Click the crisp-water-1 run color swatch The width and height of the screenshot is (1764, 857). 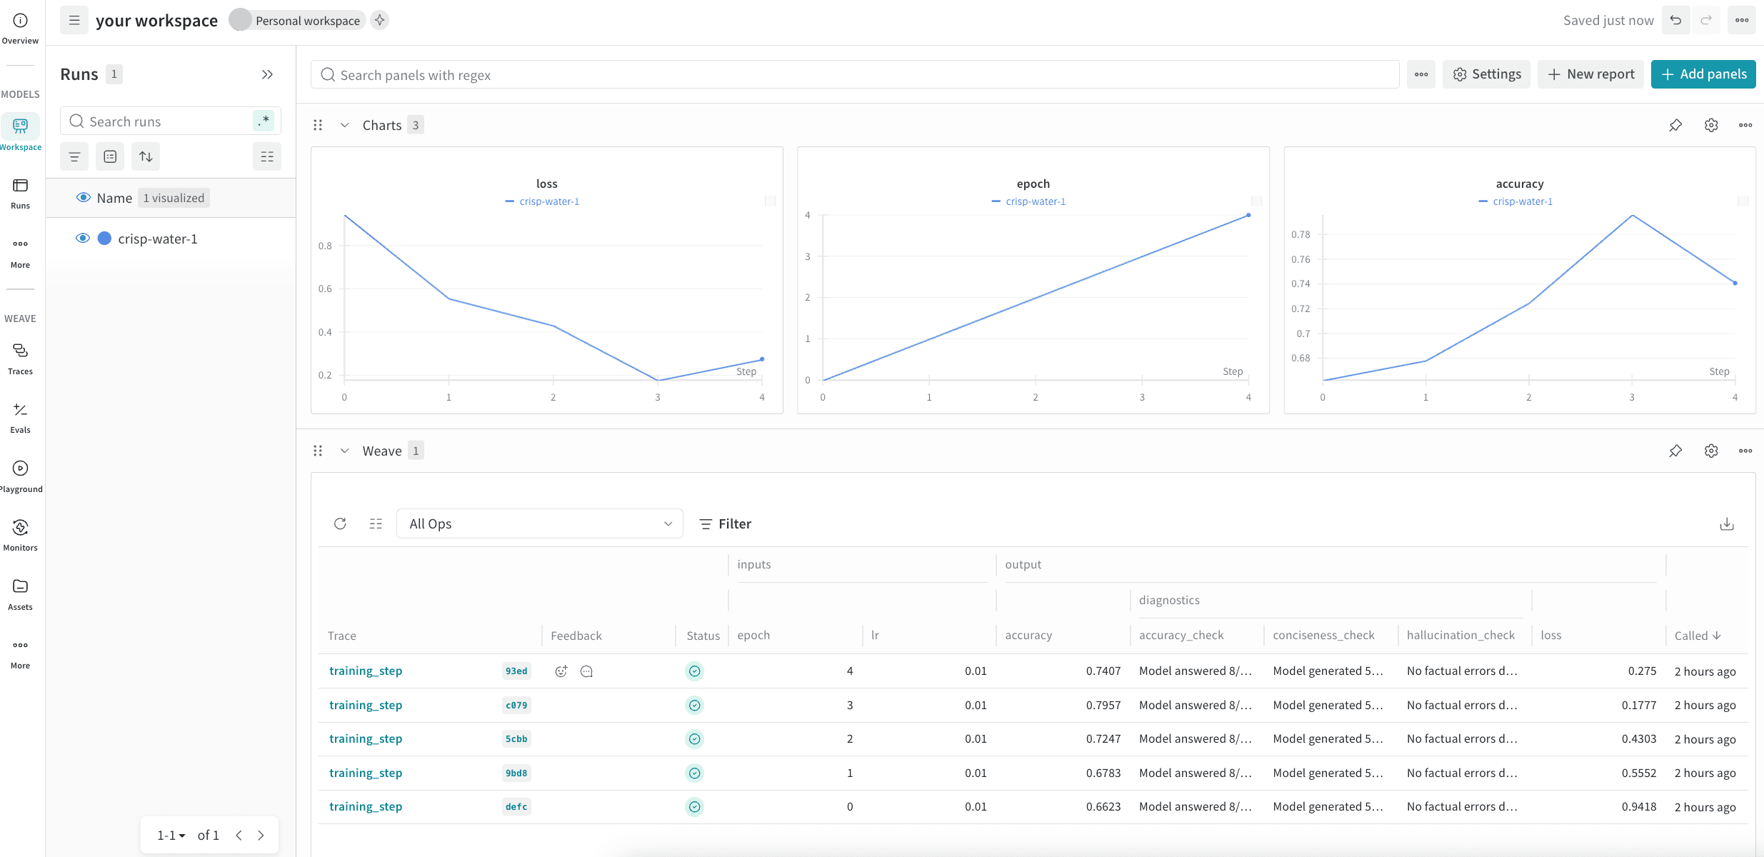coord(104,238)
